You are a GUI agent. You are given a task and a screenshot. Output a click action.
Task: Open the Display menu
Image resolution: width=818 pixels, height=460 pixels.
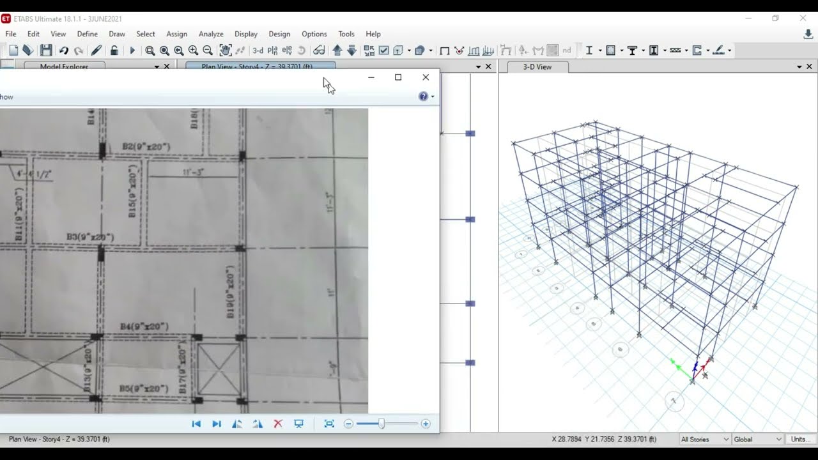246,34
